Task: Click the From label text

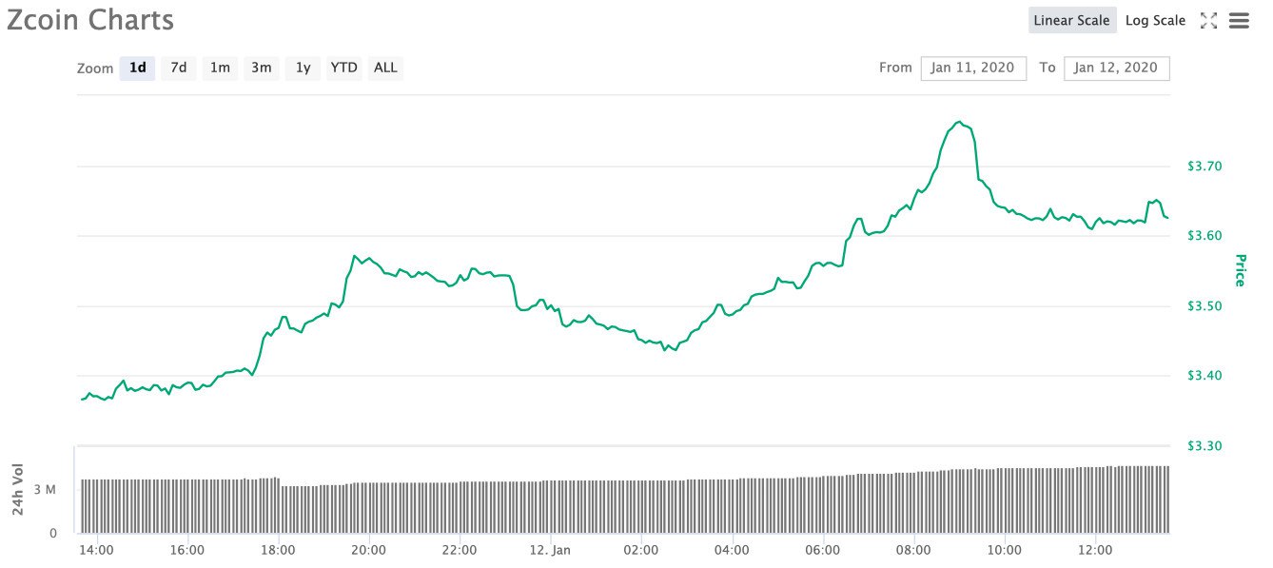Action: (895, 68)
